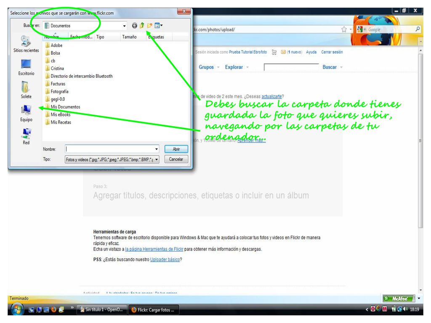Click the Flickr shopping cart icon

(274, 52)
